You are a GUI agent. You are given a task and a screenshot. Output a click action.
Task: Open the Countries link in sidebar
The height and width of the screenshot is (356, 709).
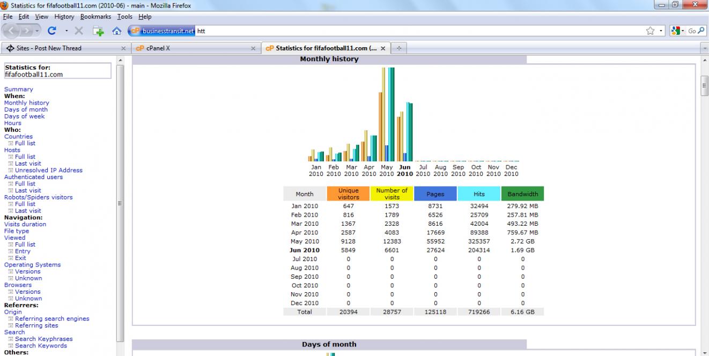[18, 137]
